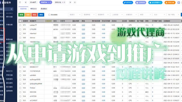Close the 渠道列表 top tab
The width and height of the screenshot is (182, 102).
[x=49, y=2]
